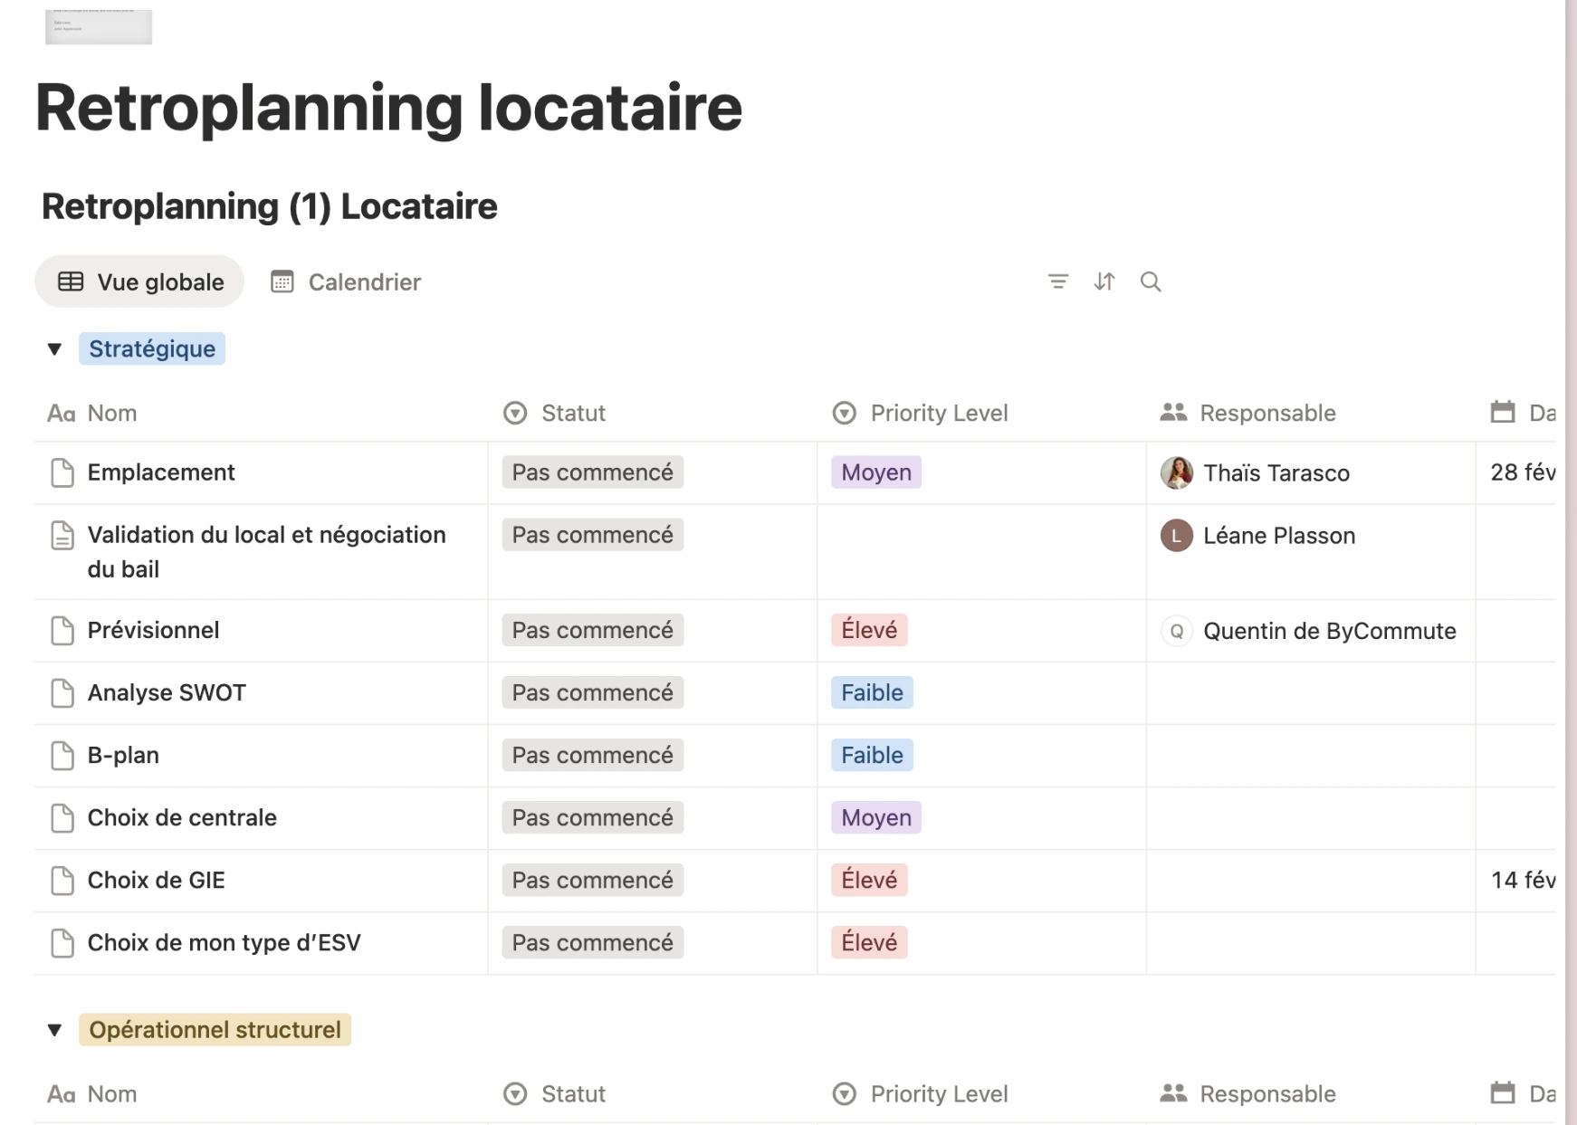The image size is (1577, 1125).
Task: Open the Retroplanning (1) Locataire database title
Action: [x=269, y=206]
